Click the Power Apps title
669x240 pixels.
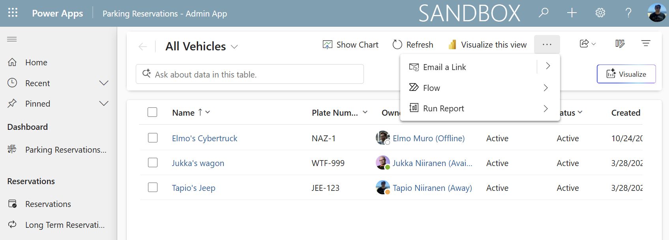tap(58, 13)
